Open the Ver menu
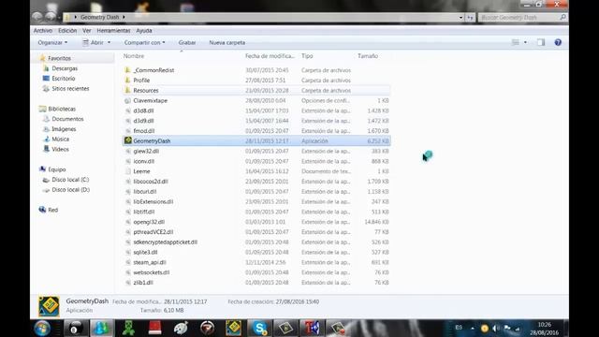The image size is (599, 337). coord(87,31)
